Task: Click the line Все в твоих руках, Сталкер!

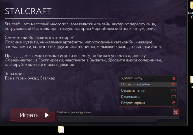Action: [31, 78]
